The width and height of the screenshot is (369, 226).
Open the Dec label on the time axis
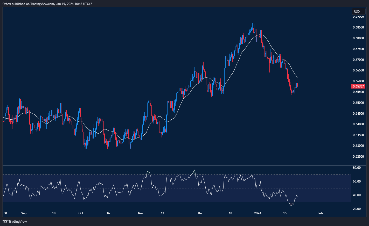[x=200, y=213]
